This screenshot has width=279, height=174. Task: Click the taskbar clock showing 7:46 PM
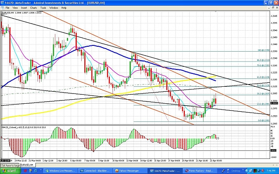tap(271, 170)
